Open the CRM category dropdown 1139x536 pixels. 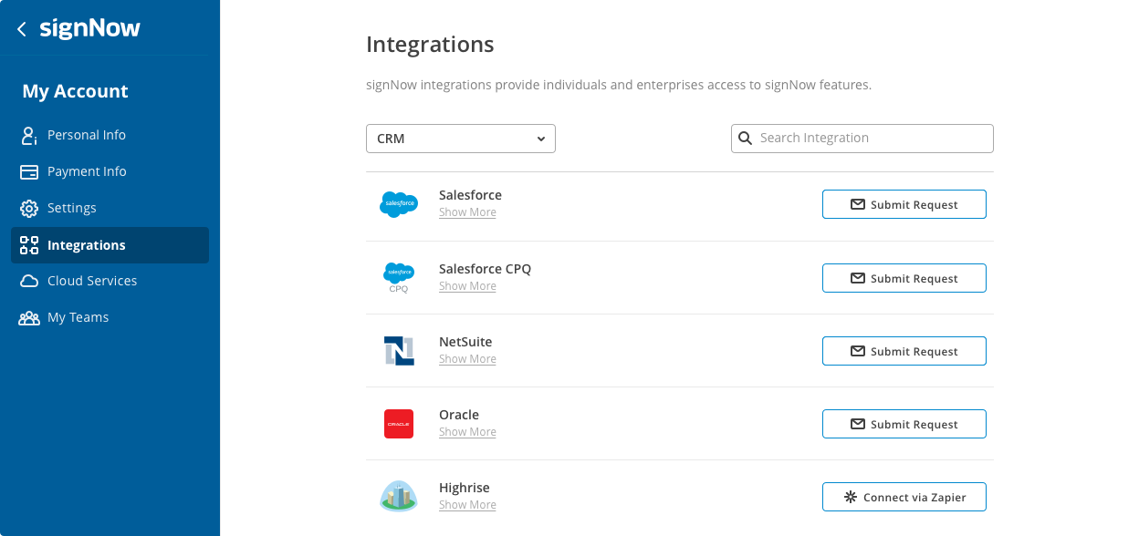(x=460, y=138)
